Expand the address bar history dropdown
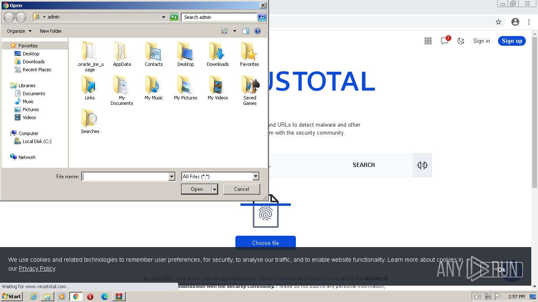The image size is (538, 302). [164, 17]
